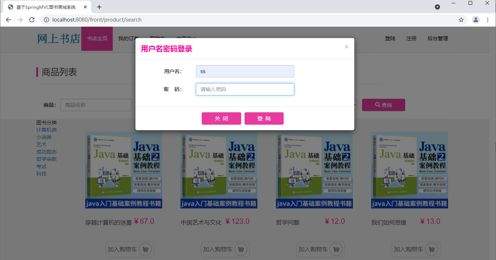Screen dimensions: 496x260
Task: Select the 科技 category
Action: [41, 174]
